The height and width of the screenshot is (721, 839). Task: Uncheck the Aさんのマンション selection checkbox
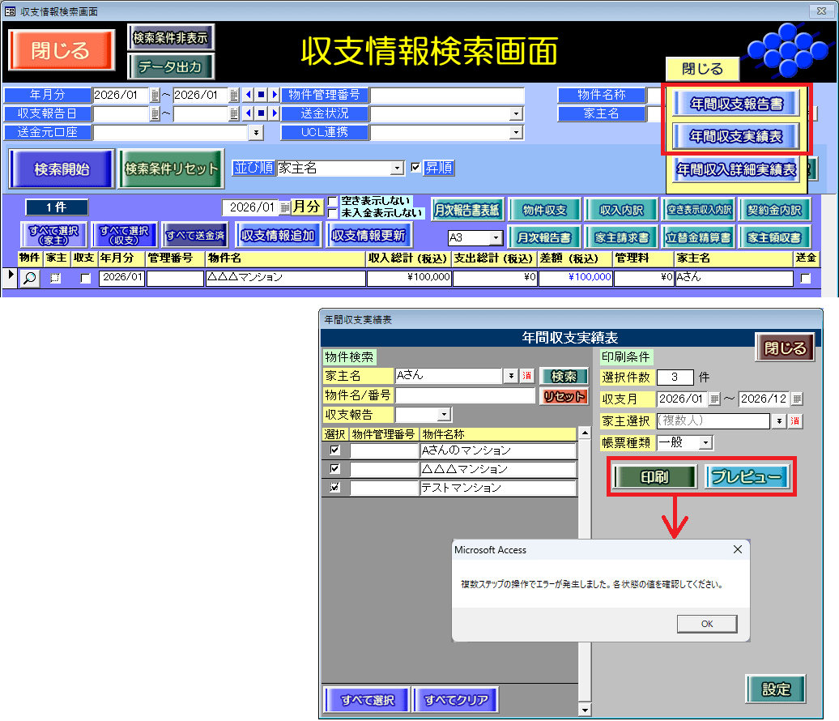pyautogui.click(x=334, y=450)
